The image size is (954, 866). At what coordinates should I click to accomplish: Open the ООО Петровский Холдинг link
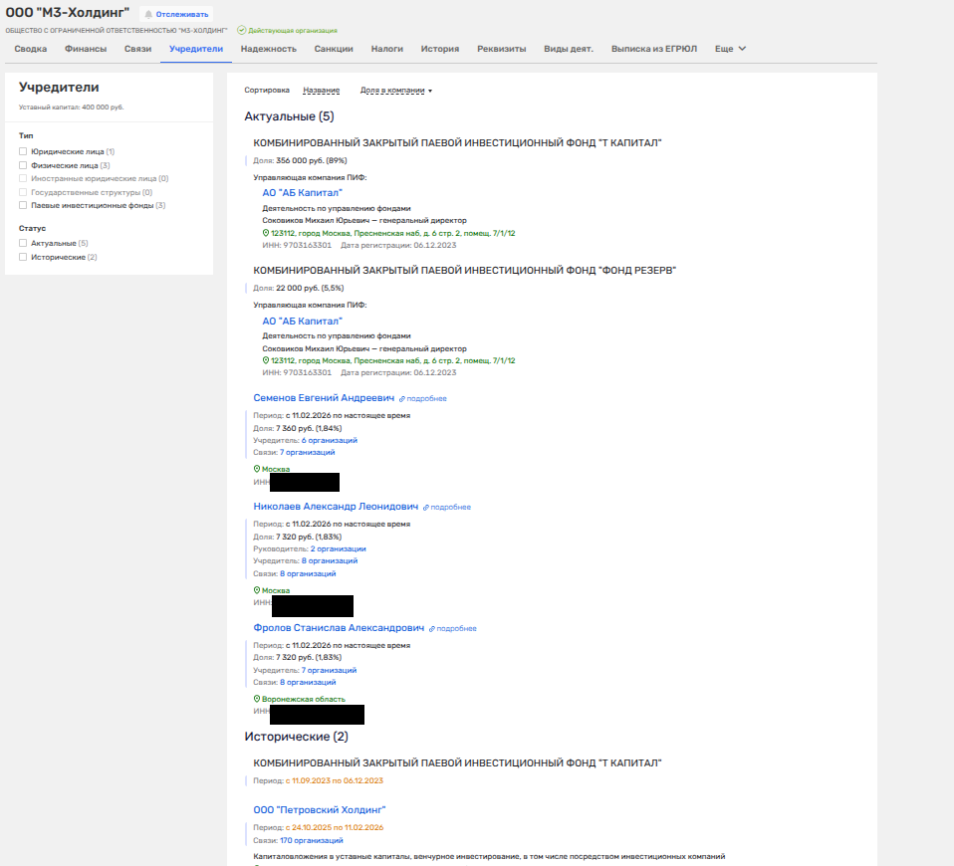tap(319, 810)
